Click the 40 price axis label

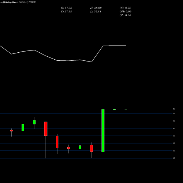point(174,136)
